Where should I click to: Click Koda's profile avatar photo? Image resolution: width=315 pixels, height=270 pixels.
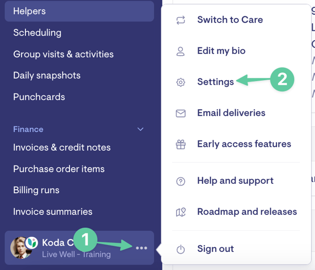pyautogui.click(x=21, y=247)
